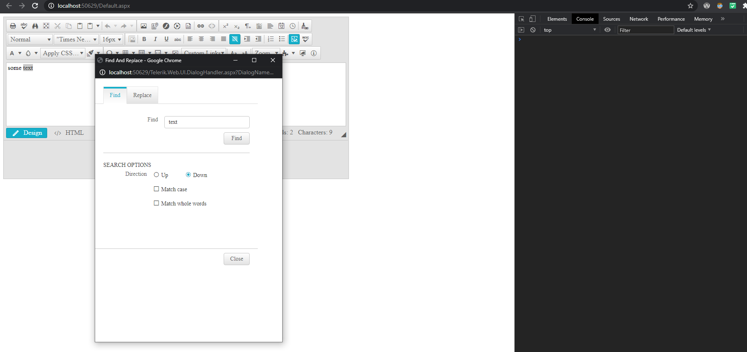The image size is (747, 352).
Task: Open the Times New Roman font dropdown
Action: [76, 39]
